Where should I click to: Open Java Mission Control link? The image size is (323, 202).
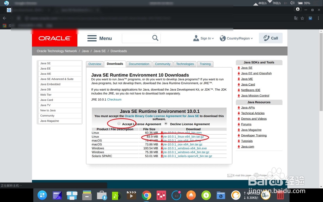click(255, 95)
